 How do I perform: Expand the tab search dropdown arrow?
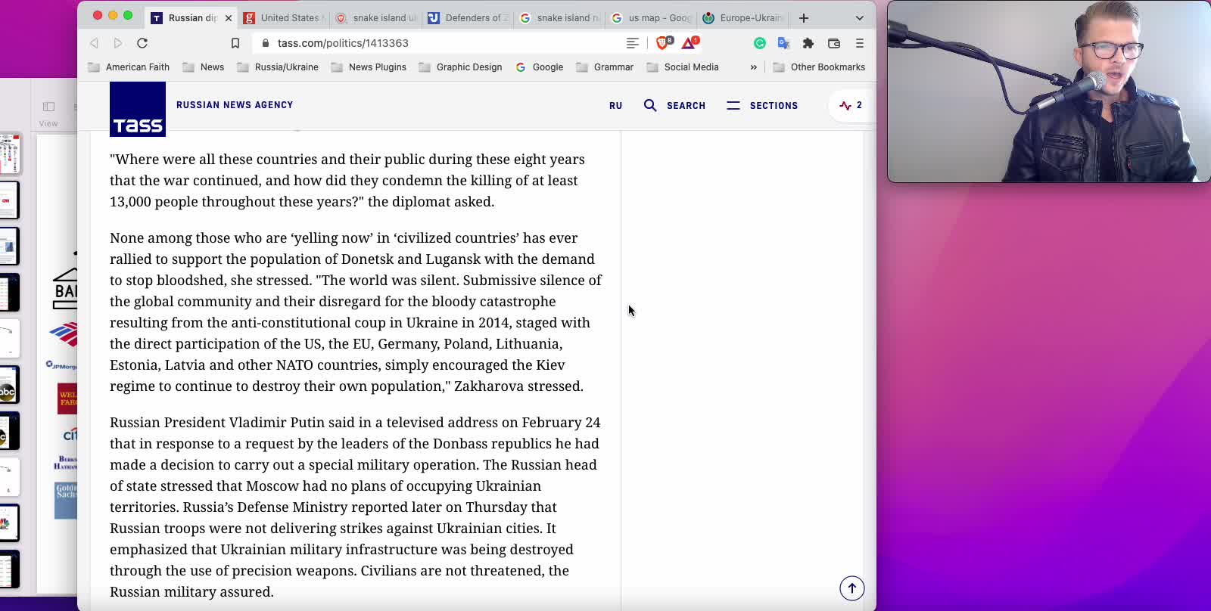pos(860,18)
